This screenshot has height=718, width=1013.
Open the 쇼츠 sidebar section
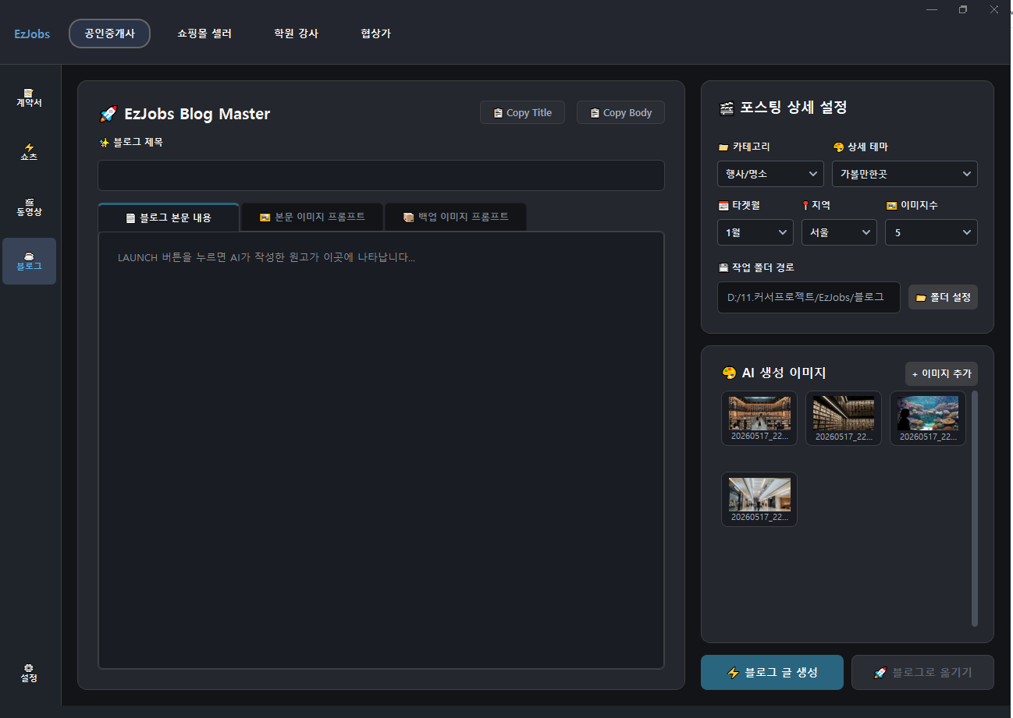point(29,152)
